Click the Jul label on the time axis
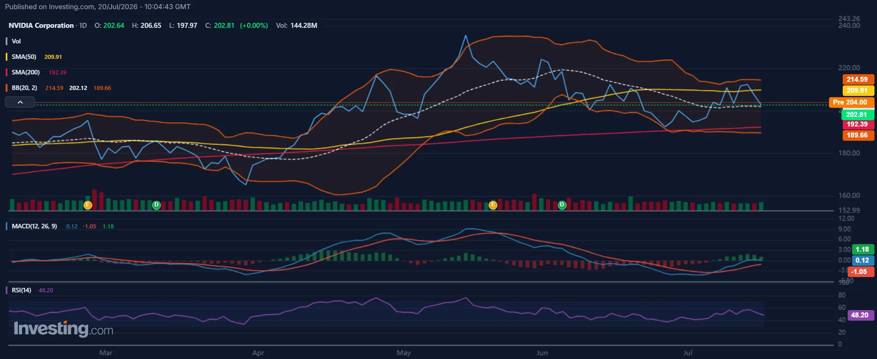Viewport: 877px width, 359px height. [x=687, y=353]
